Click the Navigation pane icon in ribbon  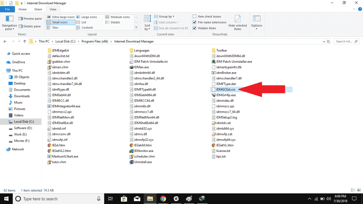click(x=9, y=20)
